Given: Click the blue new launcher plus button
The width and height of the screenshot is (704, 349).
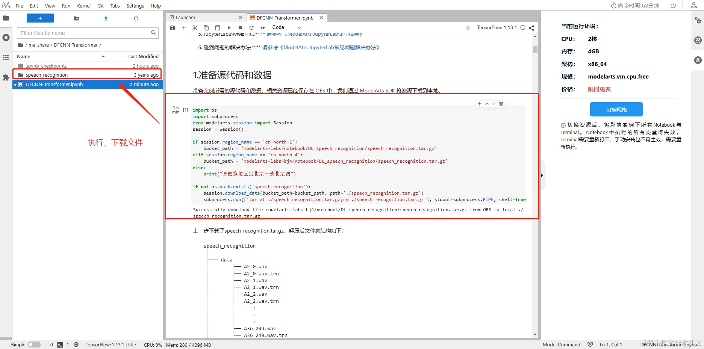Looking at the screenshot, I should tap(40, 18).
